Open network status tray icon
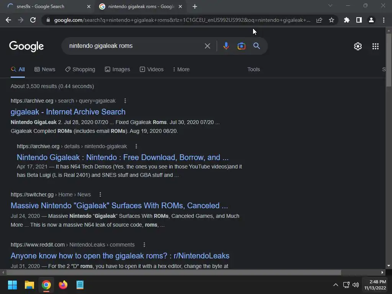Viewport: 392px width, 294px height. point(346,285)
